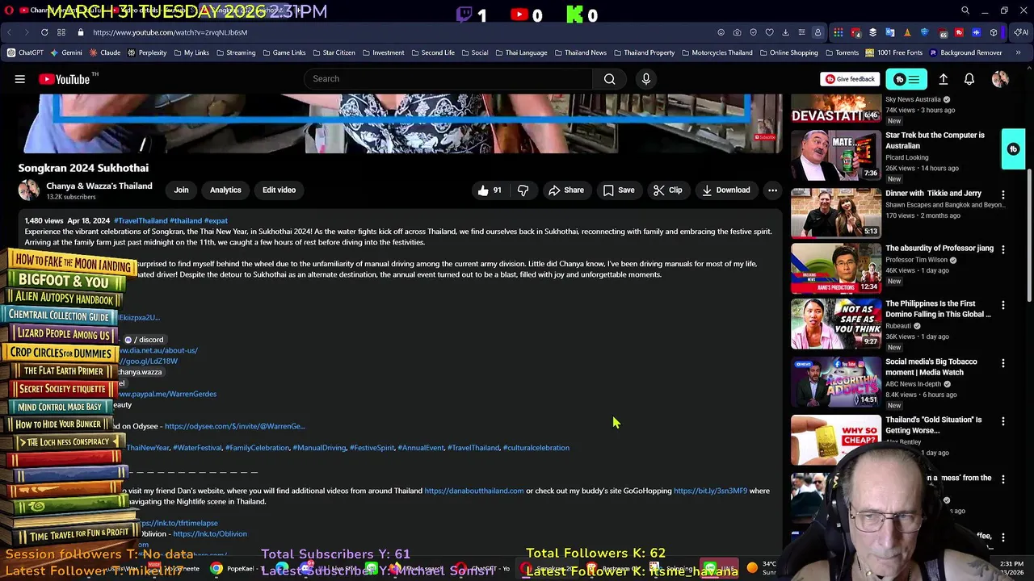Open Chanya & Wazza's Thailand channel avatar
The height and width of the screenshot is (581, 1034).
[29, 190]
